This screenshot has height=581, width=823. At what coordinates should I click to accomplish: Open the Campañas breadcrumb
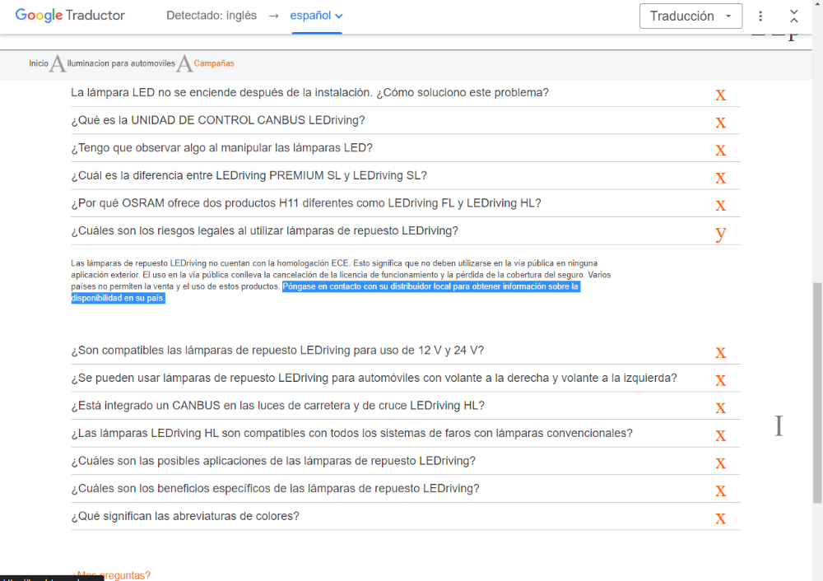[214, 63]
